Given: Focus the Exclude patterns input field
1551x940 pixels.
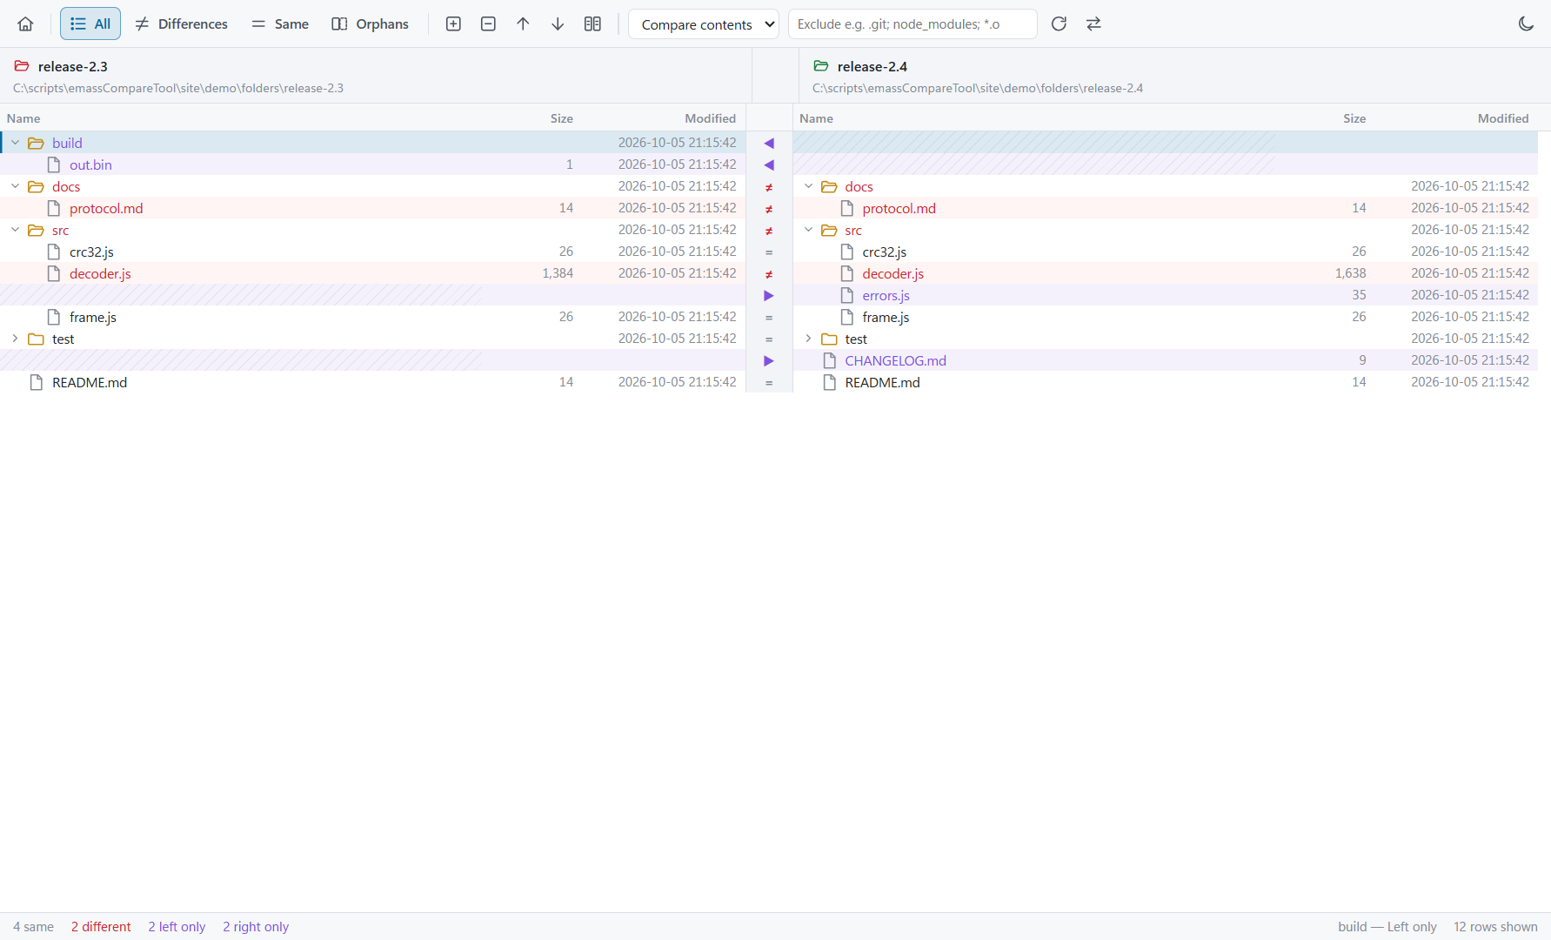Looking at the screenshot, I should (913, 23).
